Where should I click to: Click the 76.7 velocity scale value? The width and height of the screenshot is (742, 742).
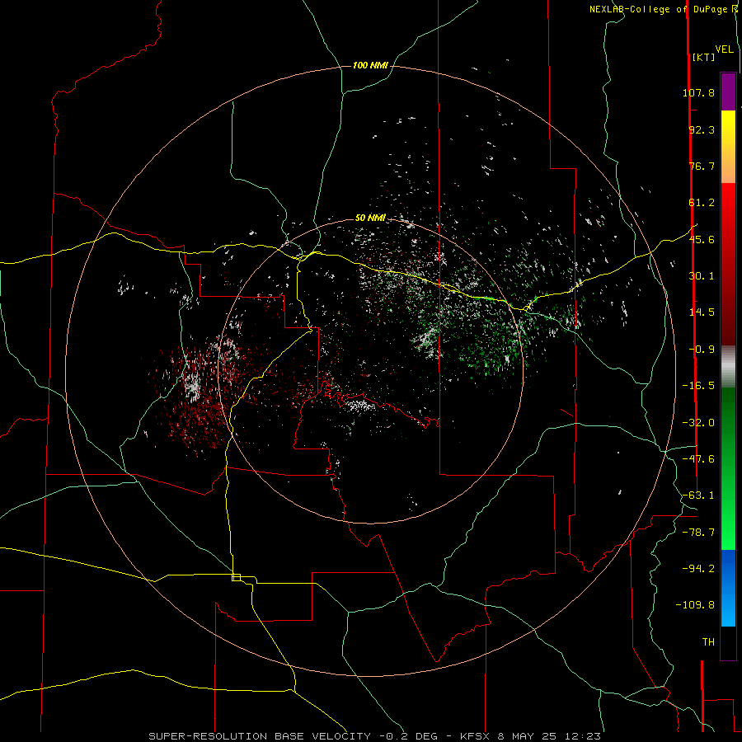pos(702,166)
